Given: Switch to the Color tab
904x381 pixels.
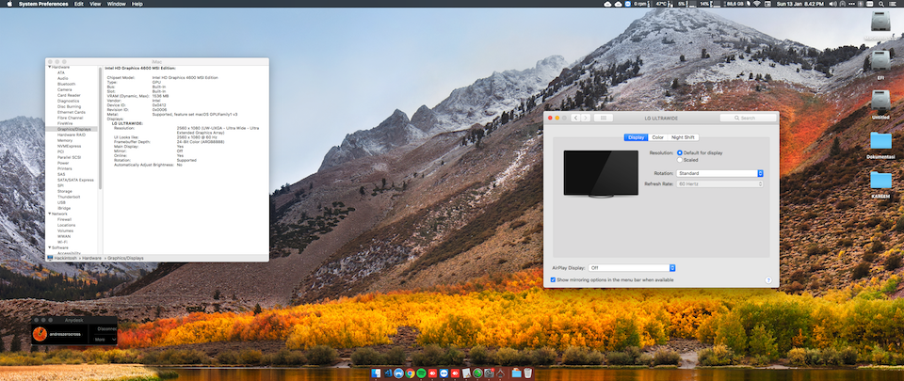Looking at the screenshot, I should point(658,137).
